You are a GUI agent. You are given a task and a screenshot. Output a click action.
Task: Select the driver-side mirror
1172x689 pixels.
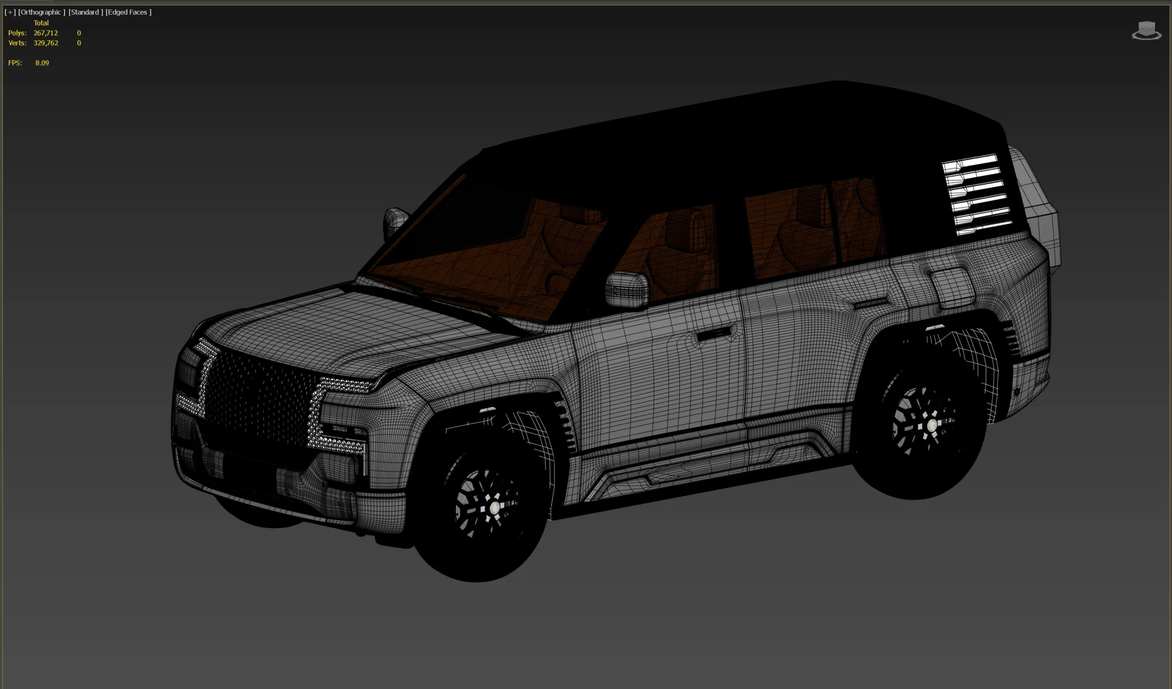tap(627, 290)
